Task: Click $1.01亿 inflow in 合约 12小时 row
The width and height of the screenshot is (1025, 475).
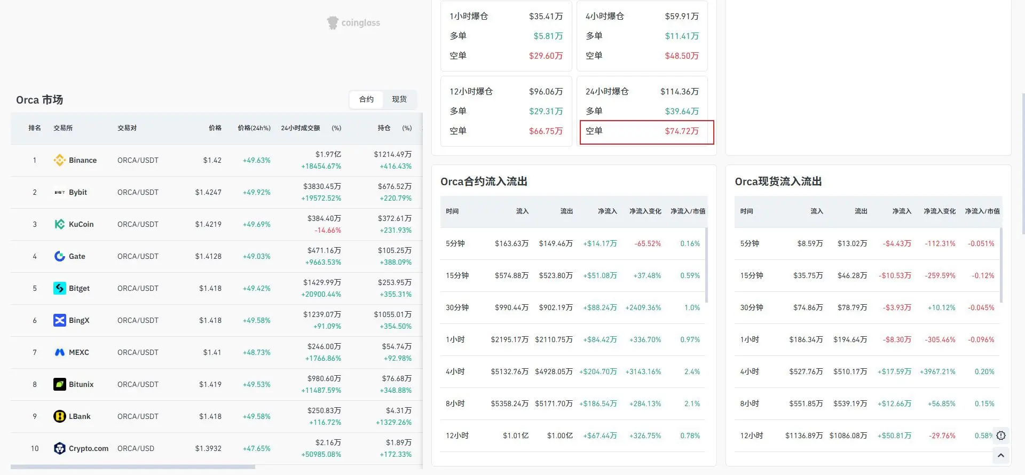Action: point(516,436)
